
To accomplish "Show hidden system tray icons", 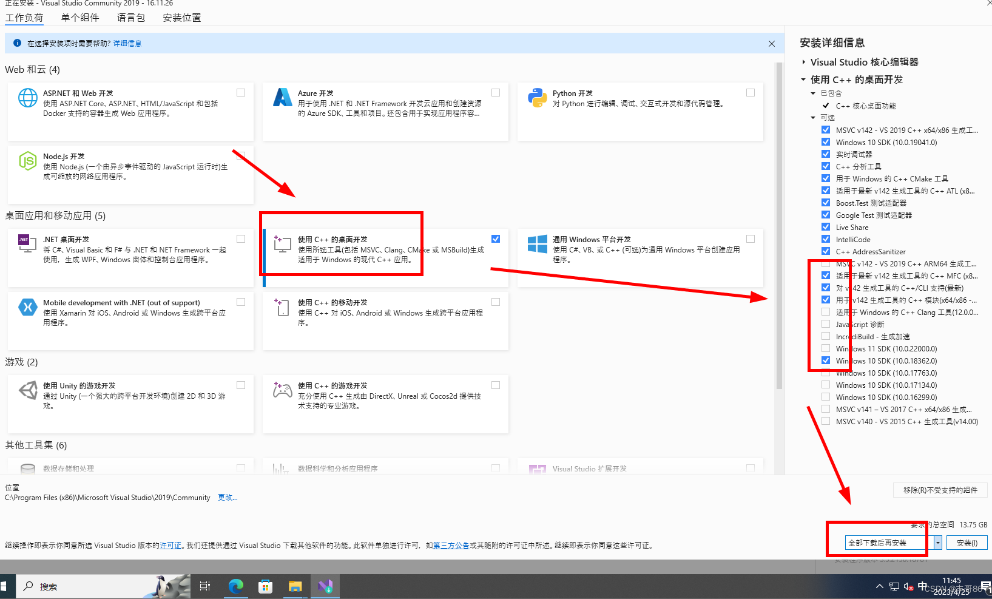I will pos(880,586).
